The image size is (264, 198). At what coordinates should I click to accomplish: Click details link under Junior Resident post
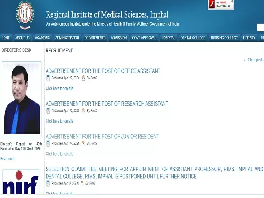(x=59, y=154)
